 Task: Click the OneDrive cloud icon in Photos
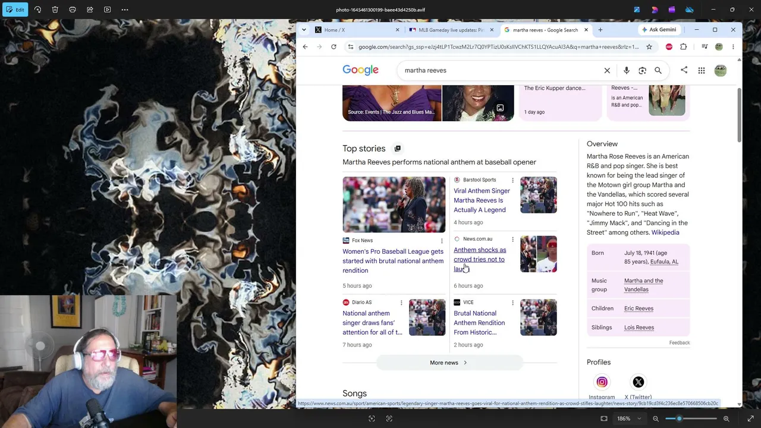pyautogui.click(x=690, y=10)
